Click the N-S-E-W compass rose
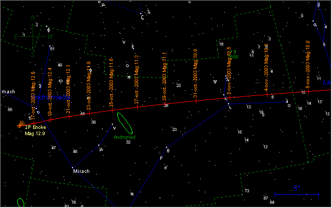 tap(33, 36)
